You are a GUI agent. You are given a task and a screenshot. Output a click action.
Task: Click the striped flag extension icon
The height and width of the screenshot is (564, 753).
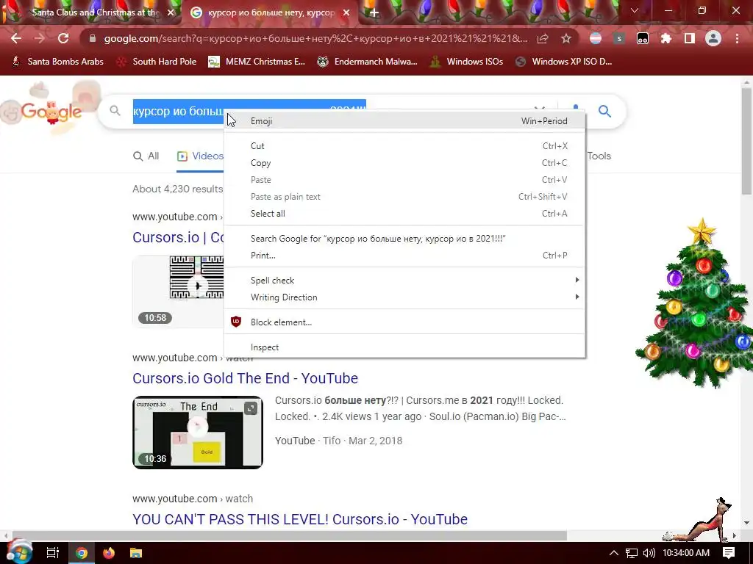click(596, 38)
